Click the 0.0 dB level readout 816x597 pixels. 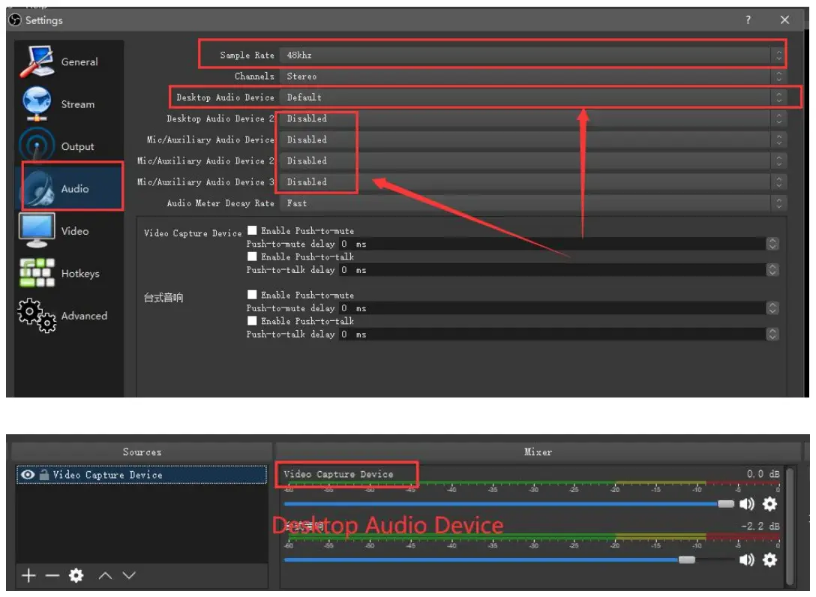point(763,474)
